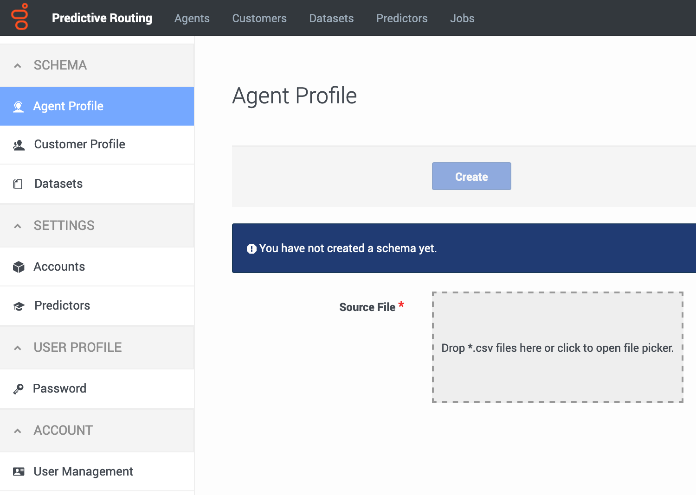Click the CSV file drop zone
696x495 pixels.
(558, 347)
